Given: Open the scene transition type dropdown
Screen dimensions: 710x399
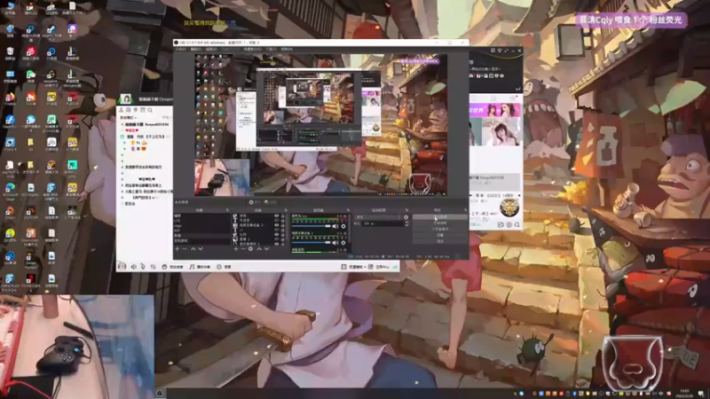Looking at the screenshot, I should tap(377, 217).
